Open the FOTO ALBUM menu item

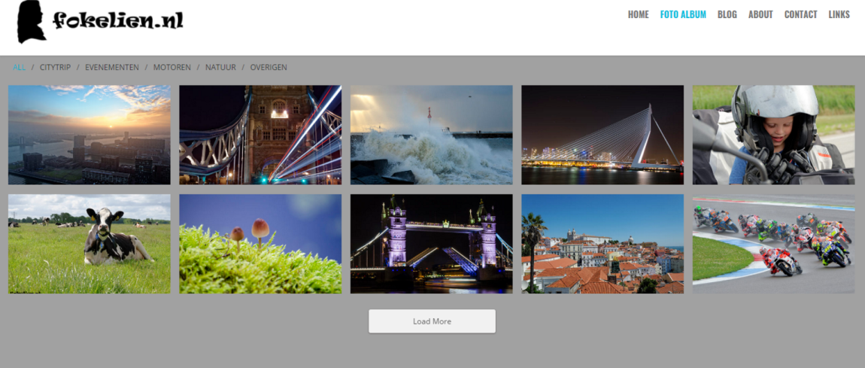click(683, 14)
